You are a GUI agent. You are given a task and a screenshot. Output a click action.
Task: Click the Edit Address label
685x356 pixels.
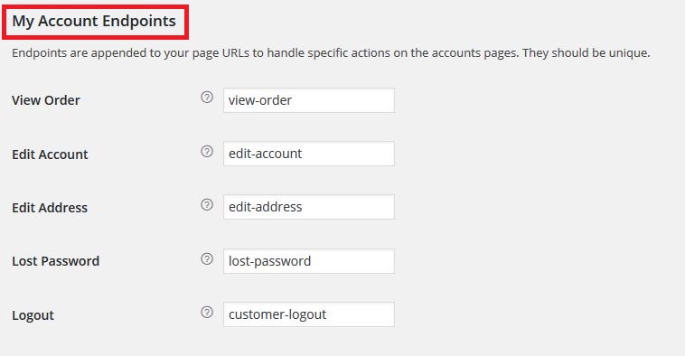[x=50, y=208]
